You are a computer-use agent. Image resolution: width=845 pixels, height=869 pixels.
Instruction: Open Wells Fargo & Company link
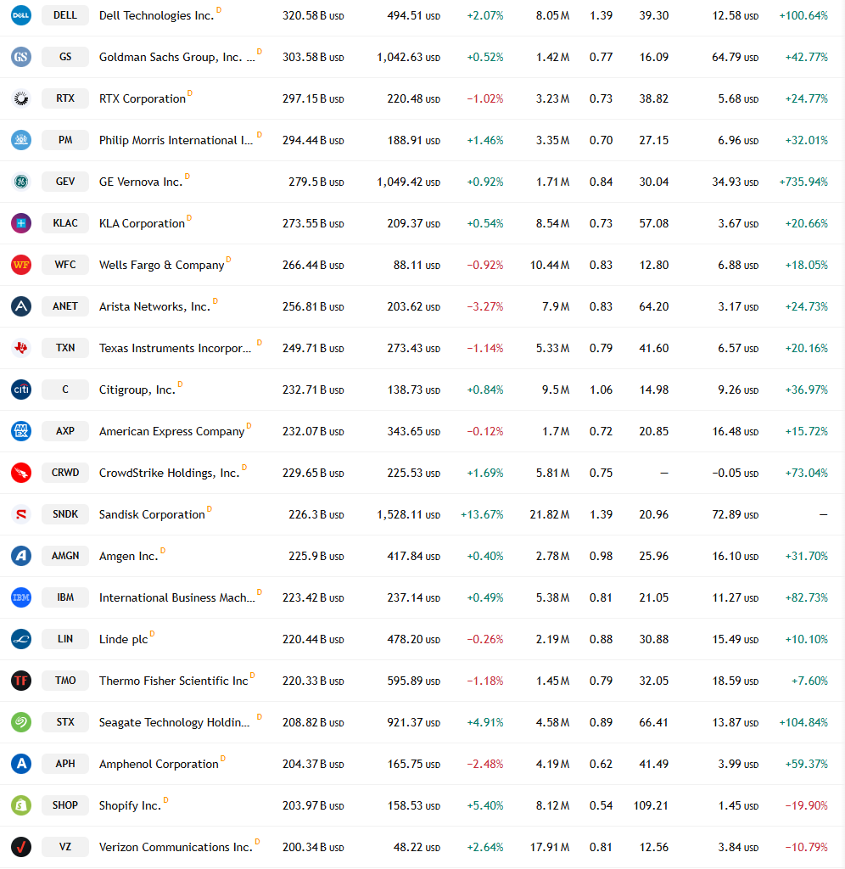click(x=162, y=265)
